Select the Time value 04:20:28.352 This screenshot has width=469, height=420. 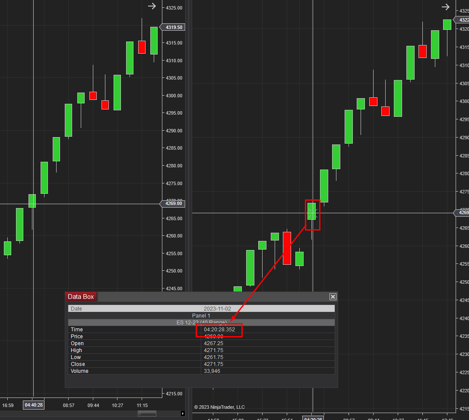click(219, 329)
